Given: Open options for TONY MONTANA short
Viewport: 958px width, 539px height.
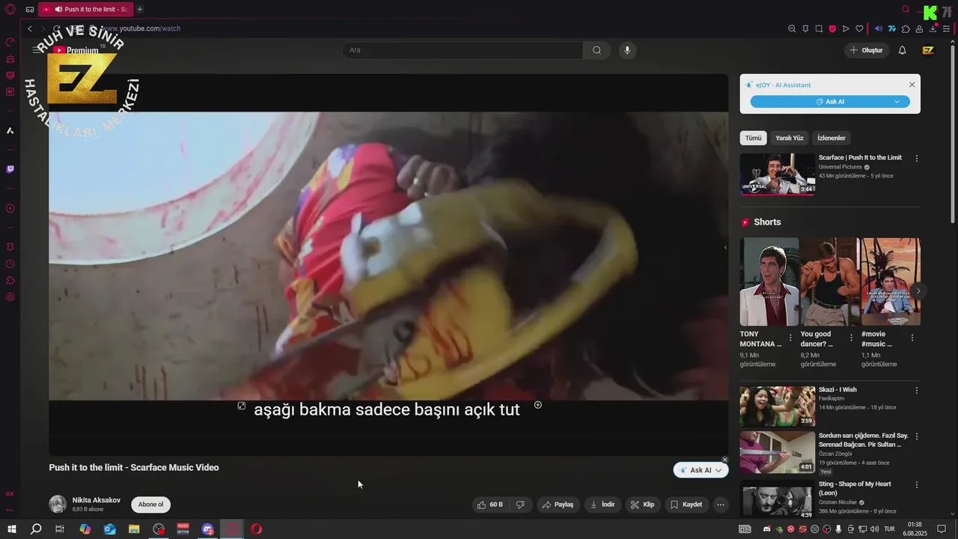Looking at the screenshot, I should tap(790, 338).
